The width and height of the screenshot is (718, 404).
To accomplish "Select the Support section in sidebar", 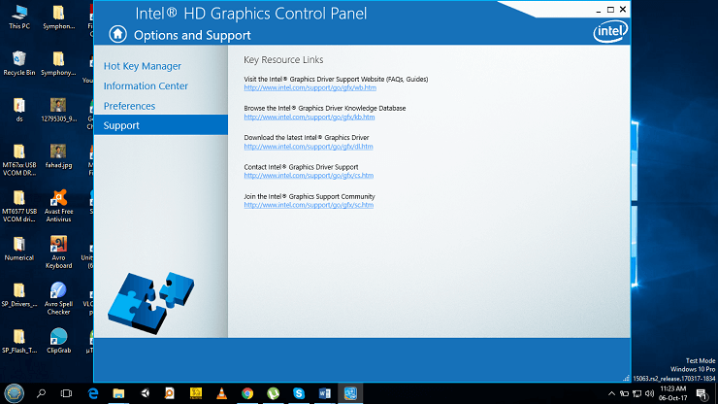I will pos(161,124).
